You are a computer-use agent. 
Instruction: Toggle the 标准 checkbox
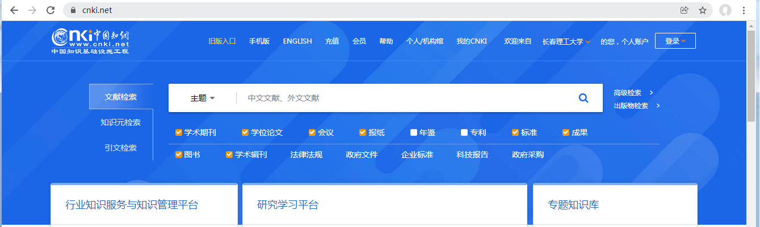pyautogui.click(x=515, y=132)
